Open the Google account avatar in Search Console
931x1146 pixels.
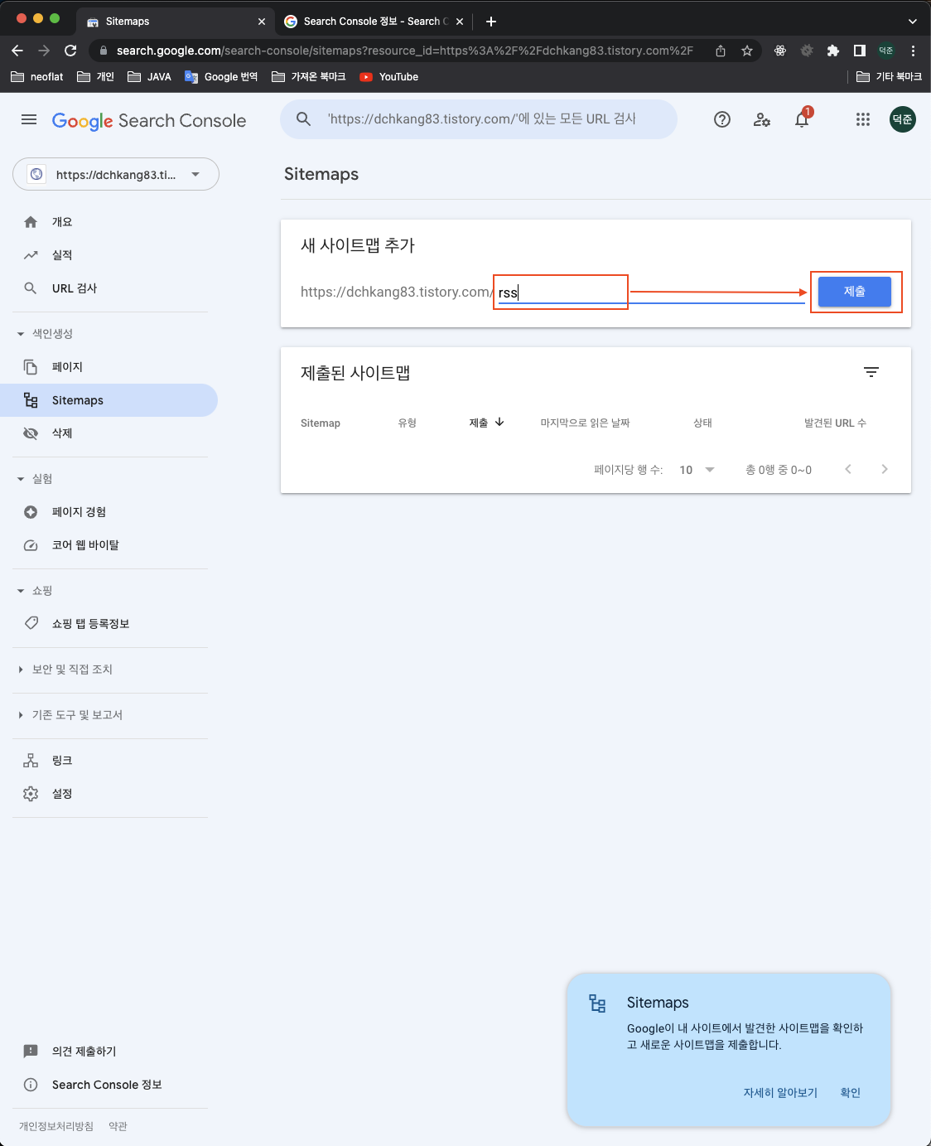pos(903,119)
